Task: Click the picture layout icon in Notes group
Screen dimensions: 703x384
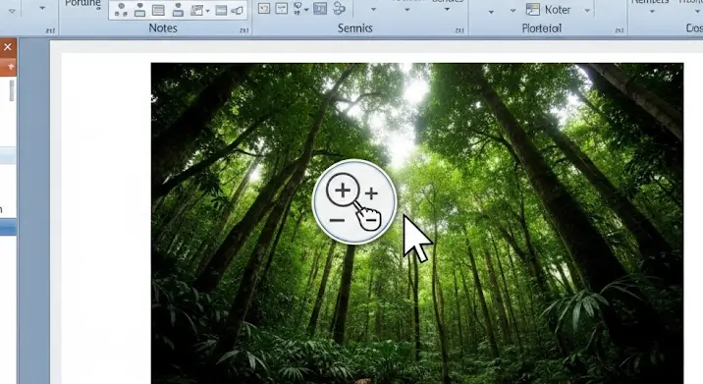Action: pyautogui.click(x=196, y=10)
